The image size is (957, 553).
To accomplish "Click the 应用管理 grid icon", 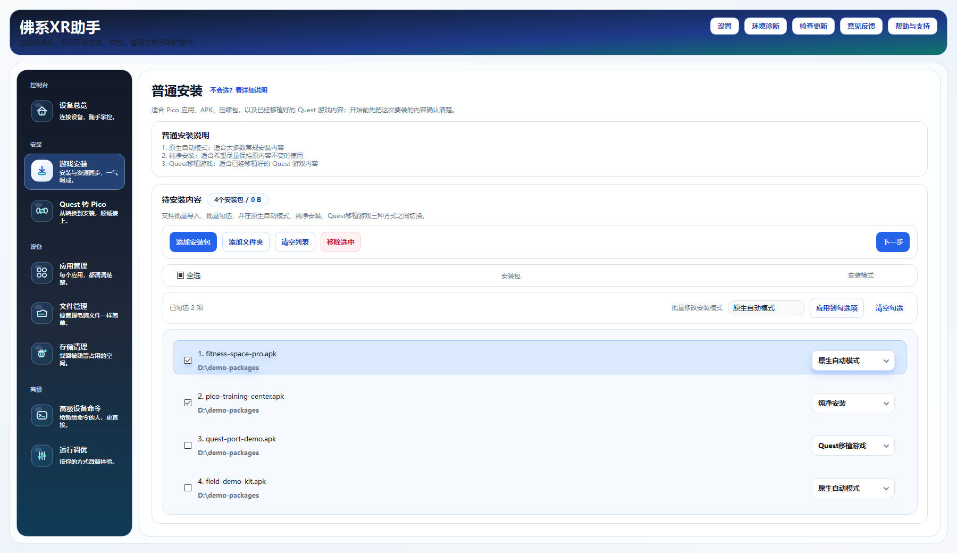I will 42,273.
